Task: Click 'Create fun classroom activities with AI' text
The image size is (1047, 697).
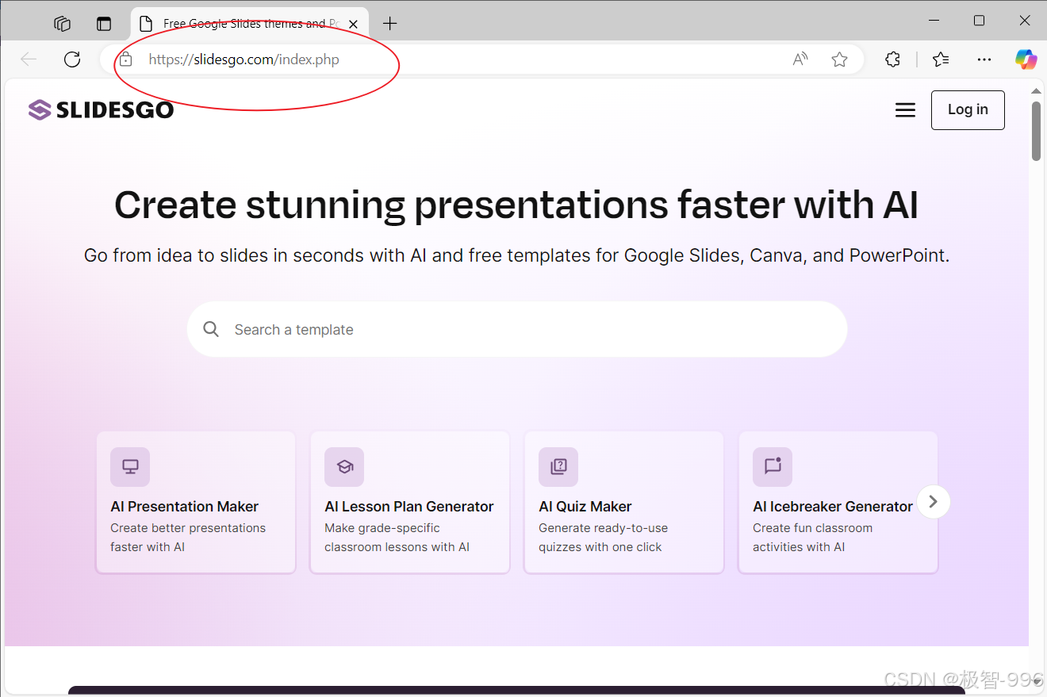Action: pos(812,538)
